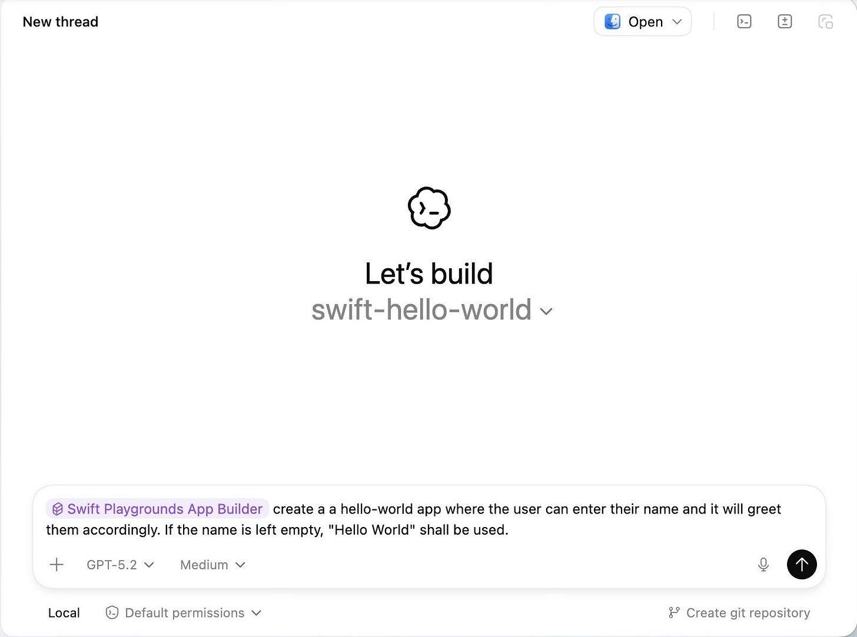Viewport: 857px width, 637px height.
Task: Open the Default permissions dropdown
Action: 184,613
